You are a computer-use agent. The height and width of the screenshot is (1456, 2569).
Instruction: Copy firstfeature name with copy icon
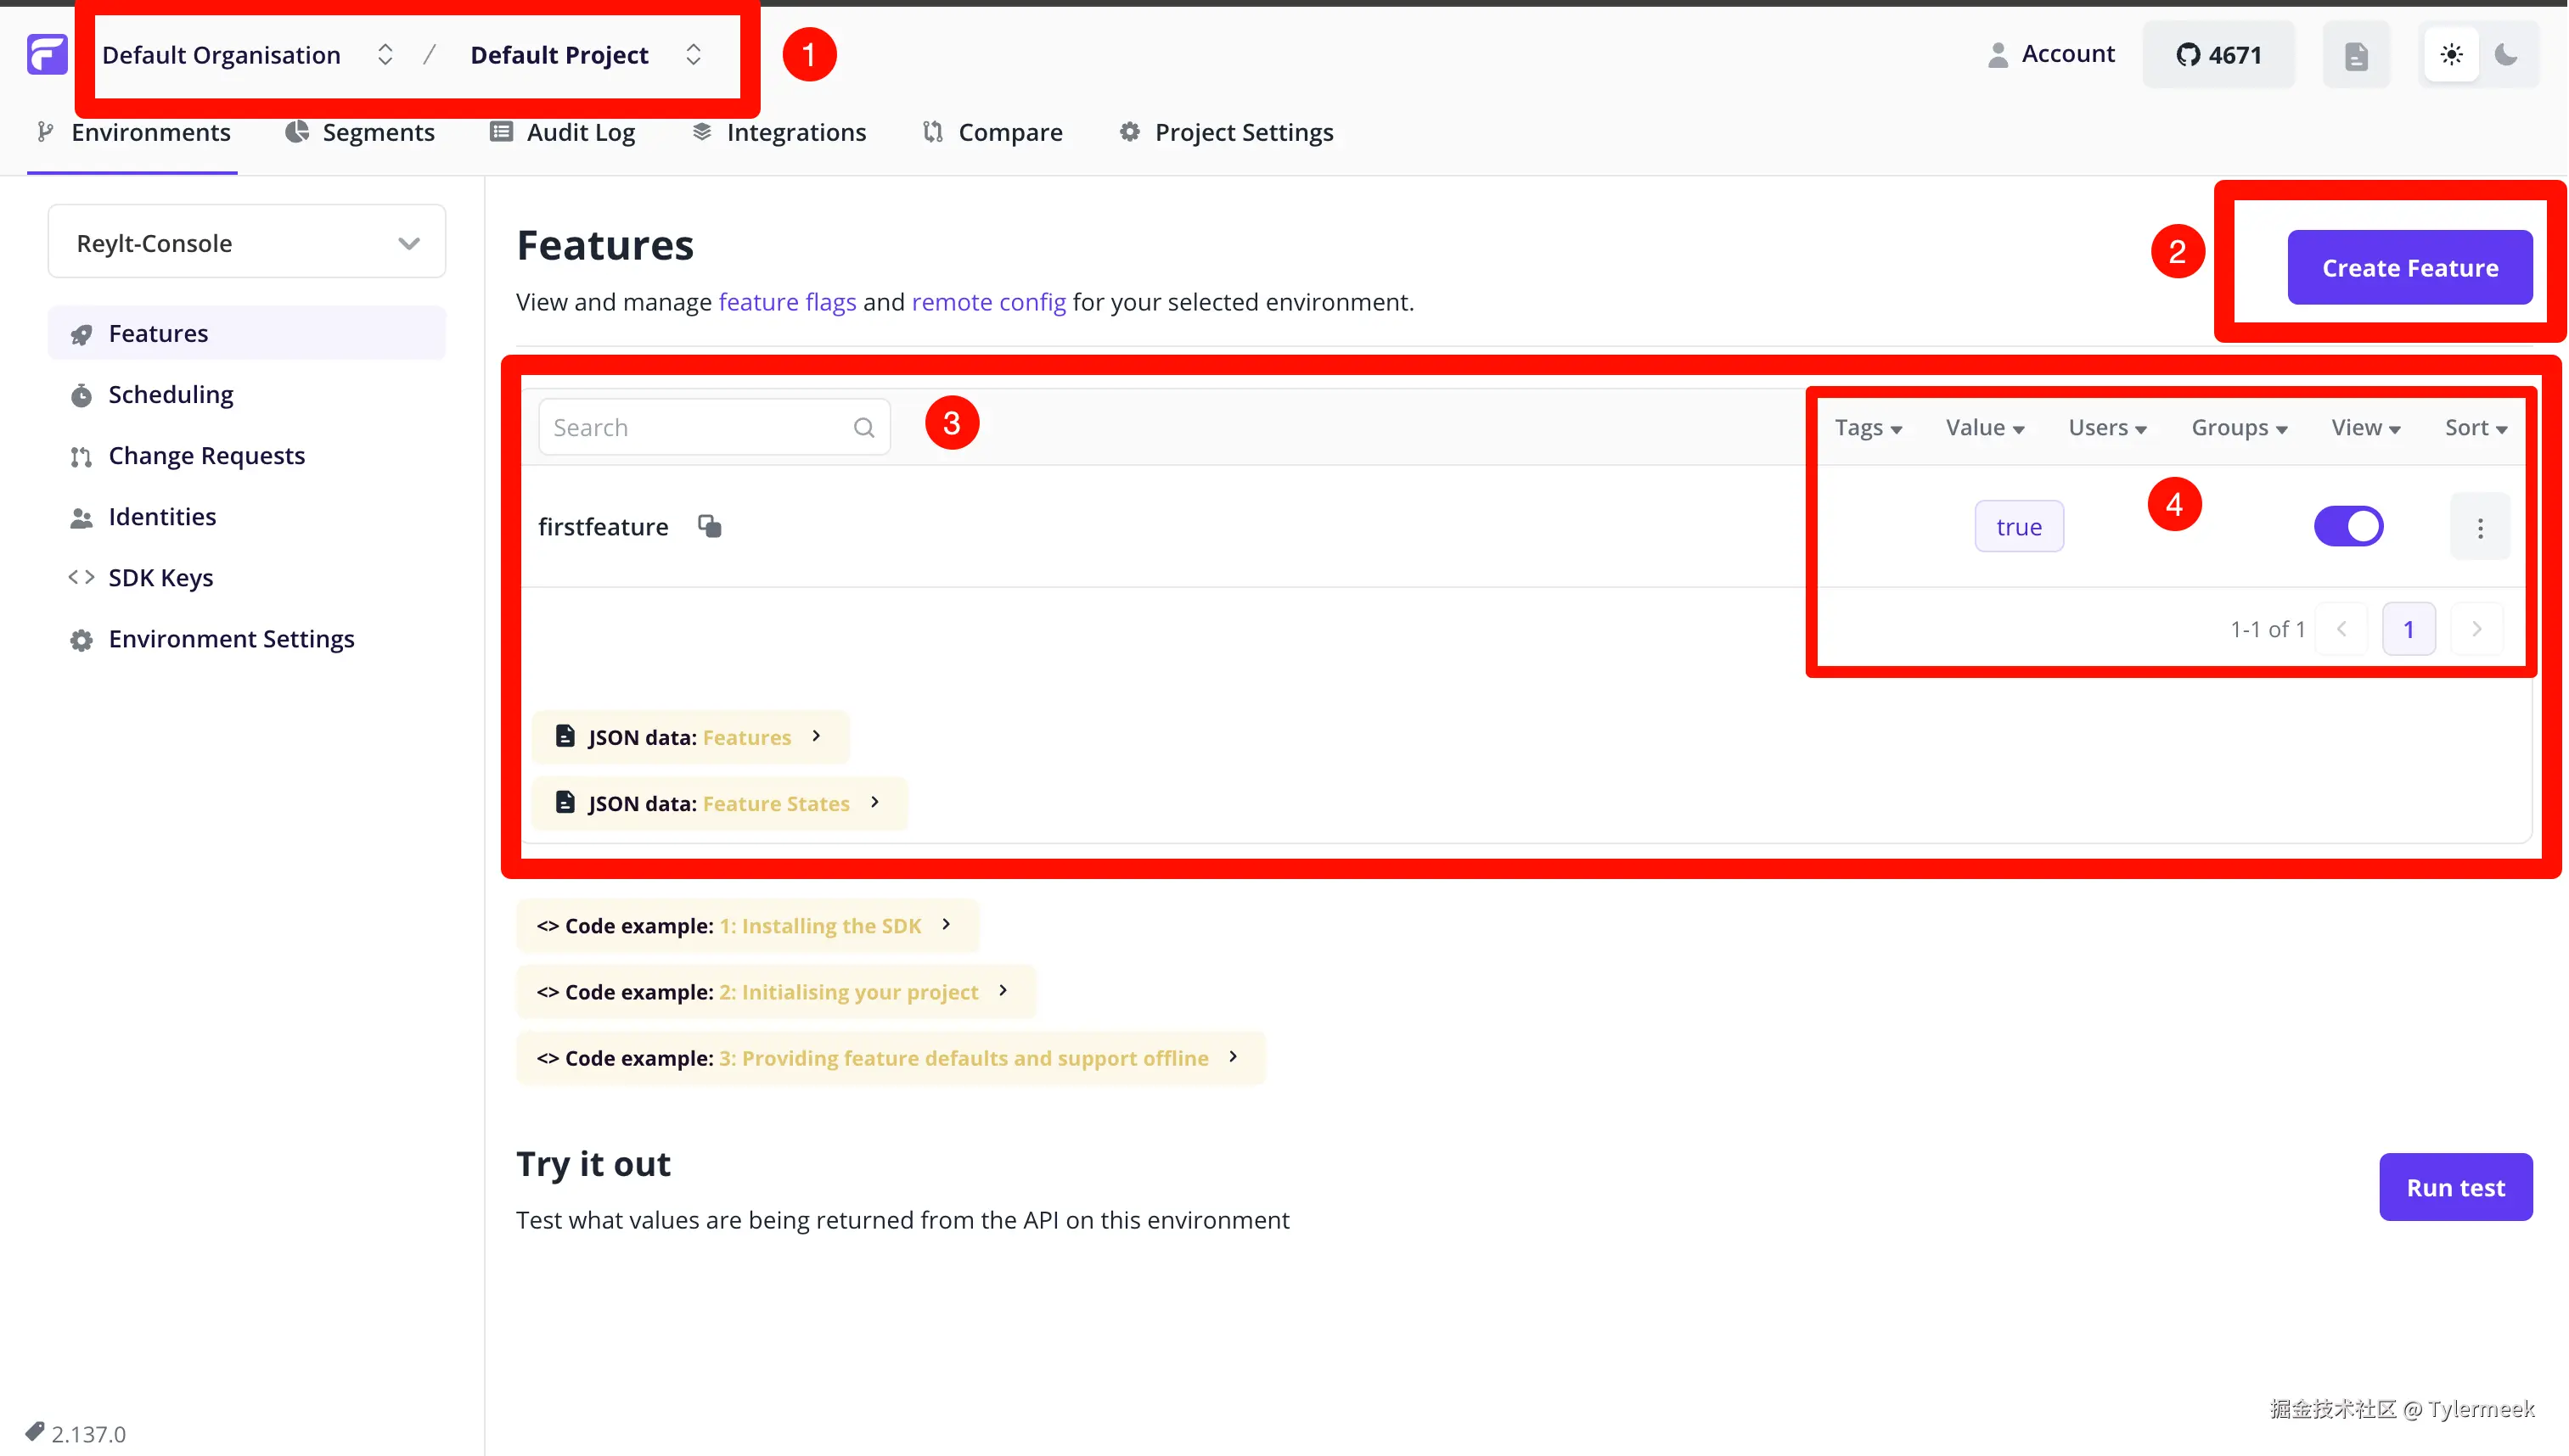[x=709, y=526]
